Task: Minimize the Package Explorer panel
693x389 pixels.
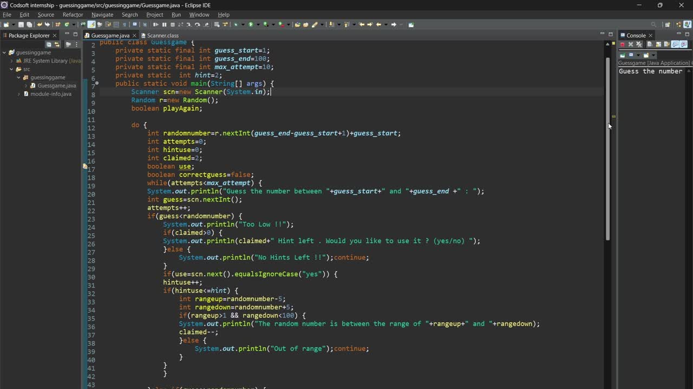Action: coord(66,34)
